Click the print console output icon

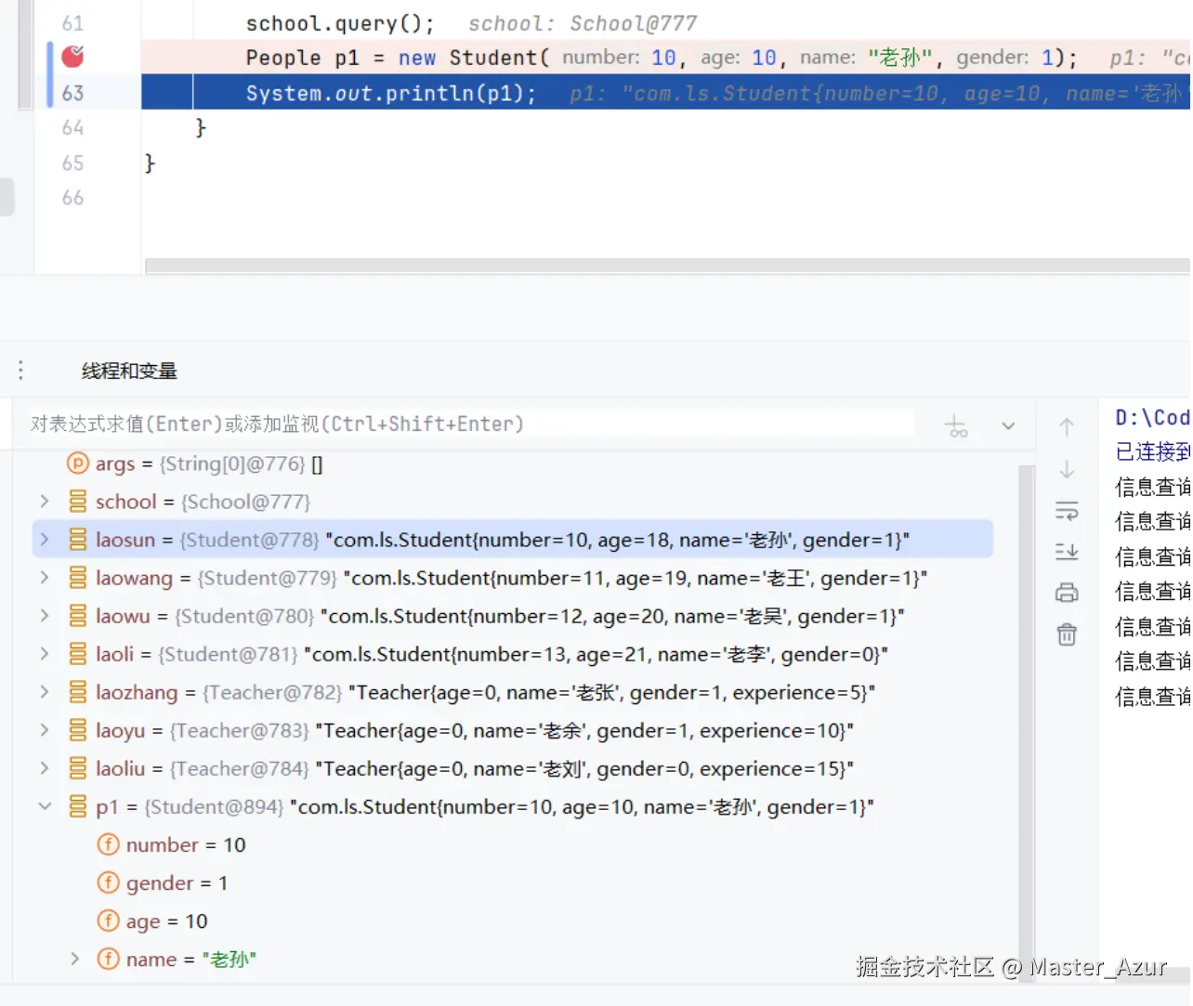1067,593
